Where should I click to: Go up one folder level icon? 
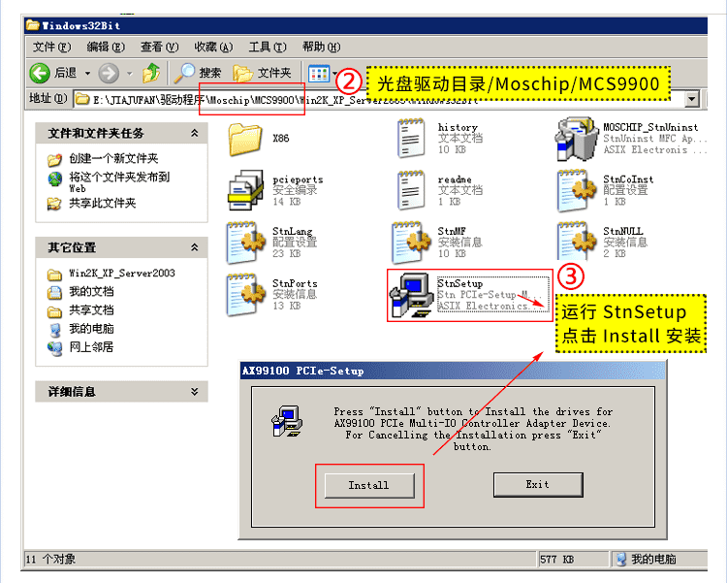(151, 73)
